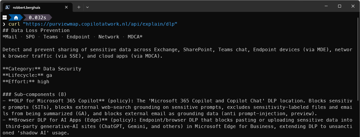Viewport: 360px width, 137px height.
Task: Click the PowerShell icon in the tab
Action: click(8, 7)
